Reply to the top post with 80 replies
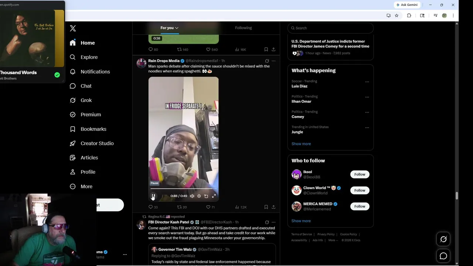The width and height of the screenshot is (473, 266). (x=153, y=50)
